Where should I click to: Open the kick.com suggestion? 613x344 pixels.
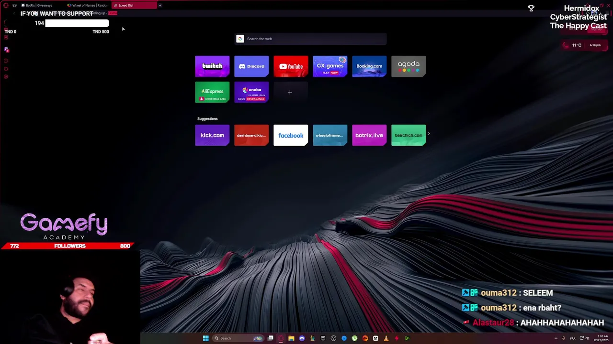click(x=212, y=135)
